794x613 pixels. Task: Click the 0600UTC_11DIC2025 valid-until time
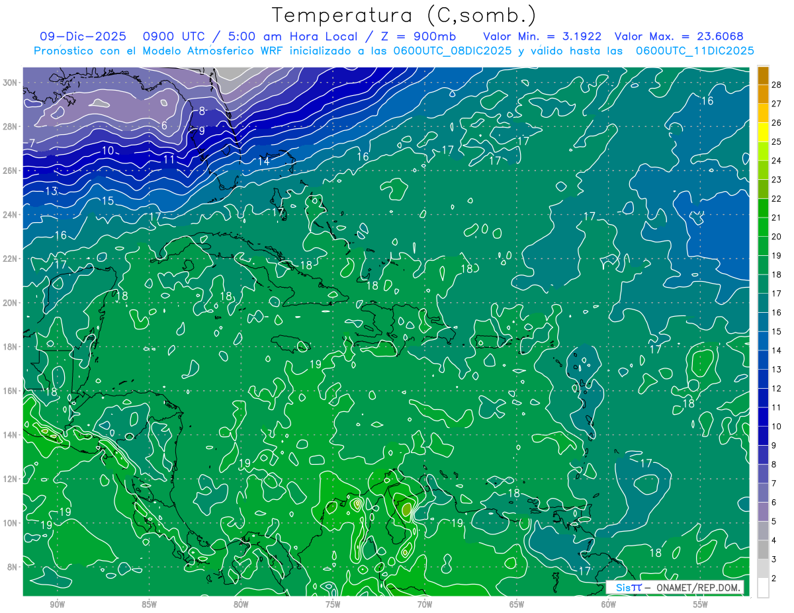point(695,51)
